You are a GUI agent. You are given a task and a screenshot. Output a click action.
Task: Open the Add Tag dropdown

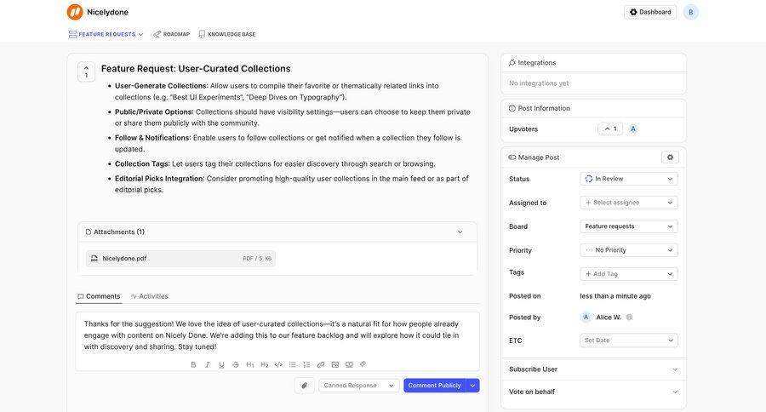click(629, 274)
